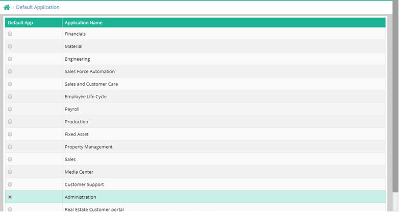
Task: Select Financials as default app
Action: pos(10,34)
